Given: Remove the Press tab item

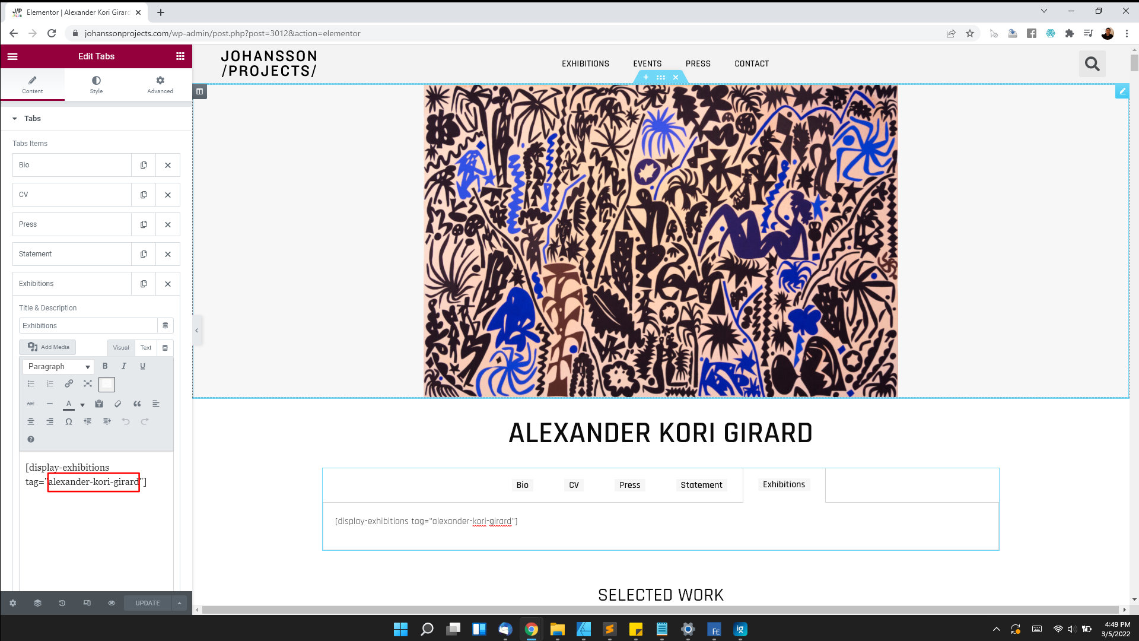Looking at the screenshot, I should click(168, 224).
